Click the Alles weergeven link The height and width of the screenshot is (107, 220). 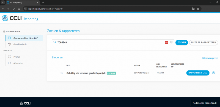210,58
